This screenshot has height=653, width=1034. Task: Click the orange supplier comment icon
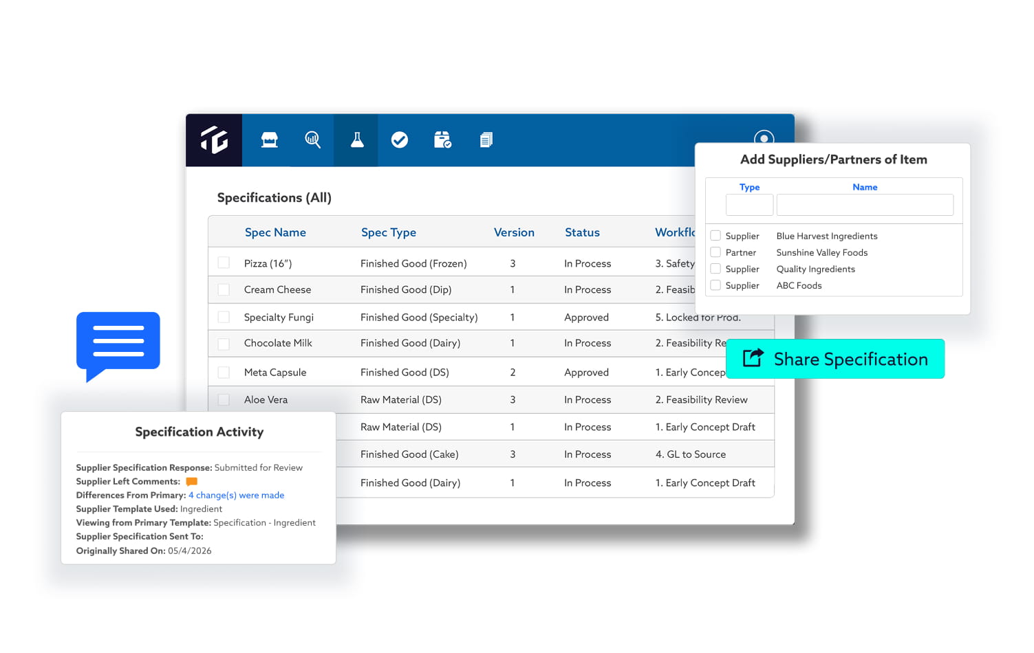192,482
